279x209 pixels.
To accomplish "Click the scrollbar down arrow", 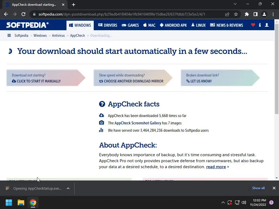I will click(277, 178).
